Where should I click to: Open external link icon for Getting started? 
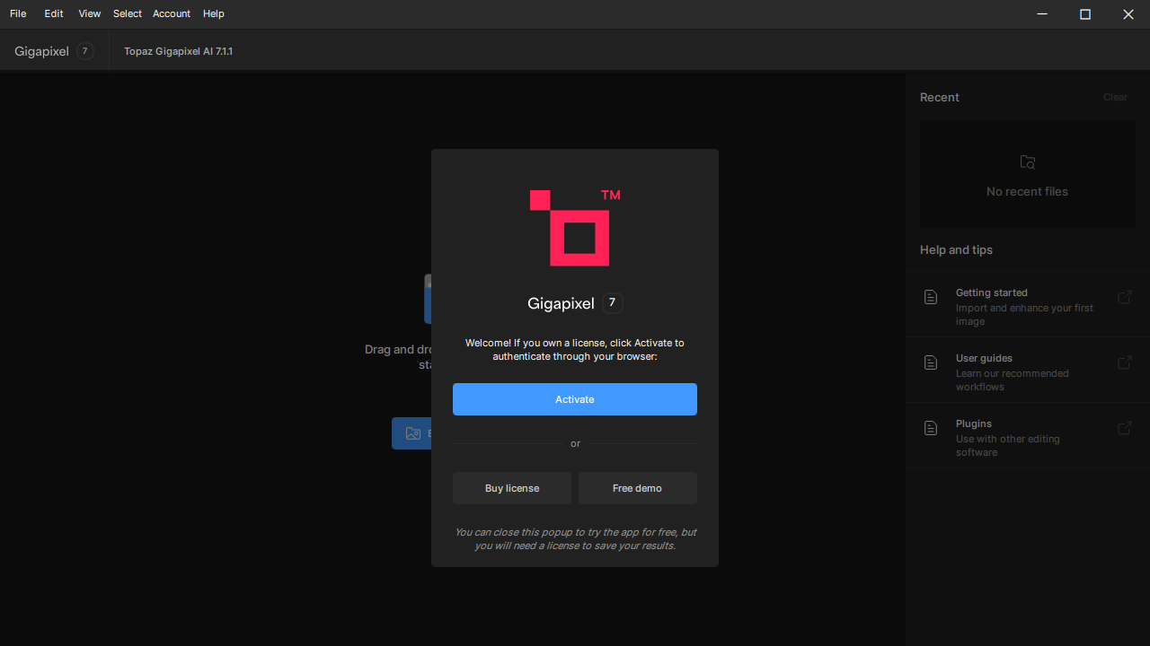tap(1124, 297)
